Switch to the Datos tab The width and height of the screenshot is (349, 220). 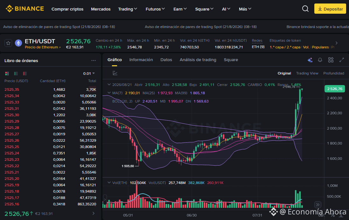point(166,60)
